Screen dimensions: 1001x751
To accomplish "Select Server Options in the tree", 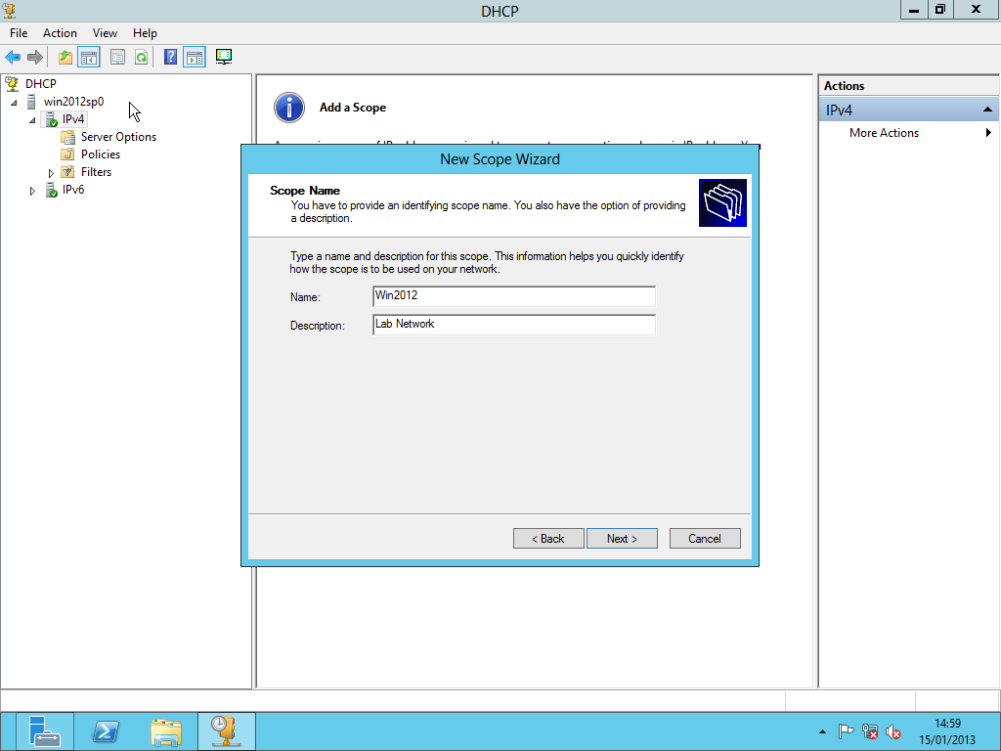I will coord(118,137).
